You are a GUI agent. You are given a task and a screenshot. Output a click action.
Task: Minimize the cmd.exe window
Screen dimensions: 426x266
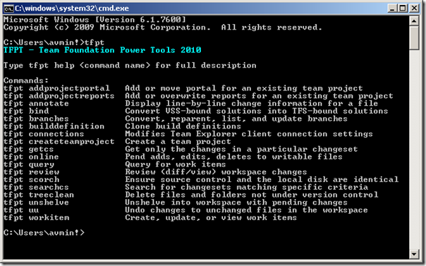pos(391,8)
